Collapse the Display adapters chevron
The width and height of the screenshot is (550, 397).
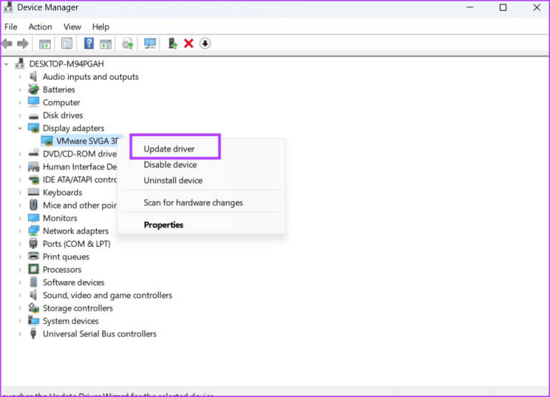click(20, 128)
